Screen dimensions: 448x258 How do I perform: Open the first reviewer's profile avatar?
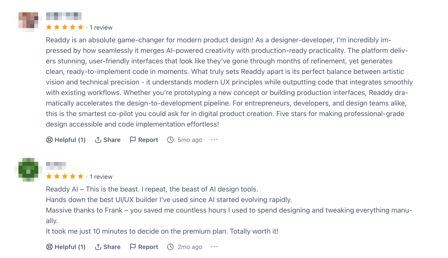click(x=28, y=22)
